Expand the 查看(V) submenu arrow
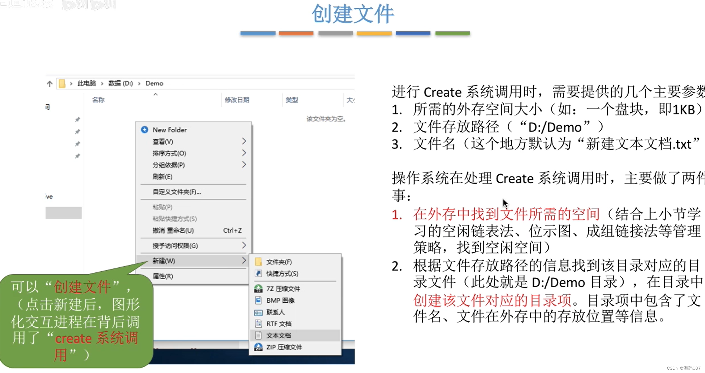 pyautogui.click(x=244, y=141)
